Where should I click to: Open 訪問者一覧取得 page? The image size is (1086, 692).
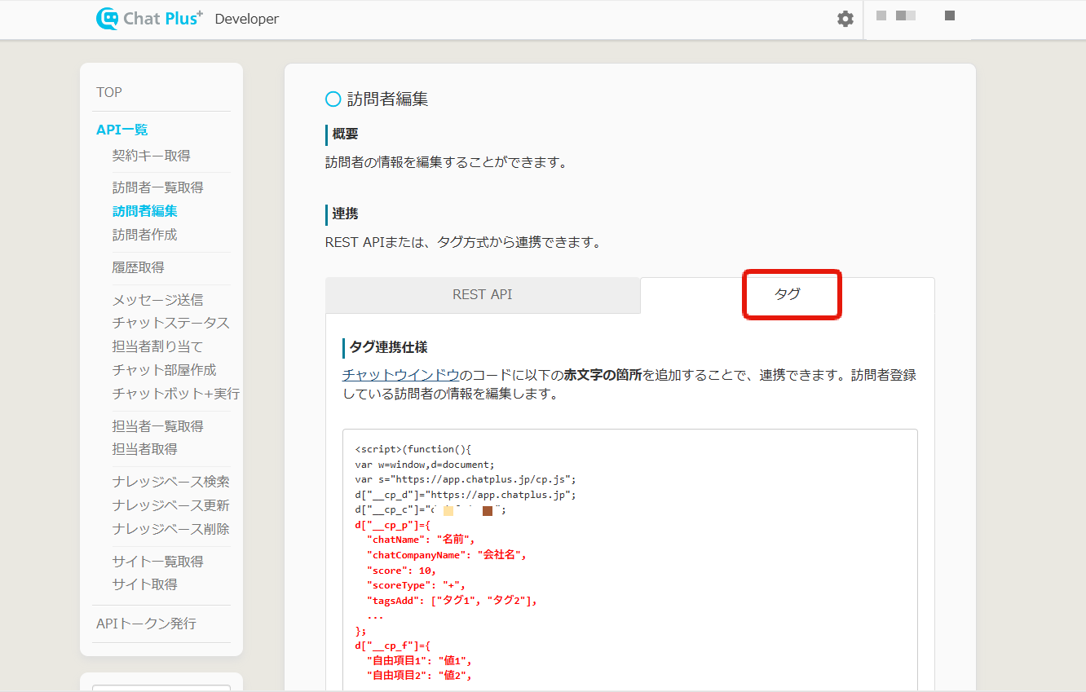[x=157, y=187]
